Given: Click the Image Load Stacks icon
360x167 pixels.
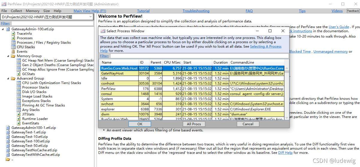Looking at the screenshot, I should (19, 96).
